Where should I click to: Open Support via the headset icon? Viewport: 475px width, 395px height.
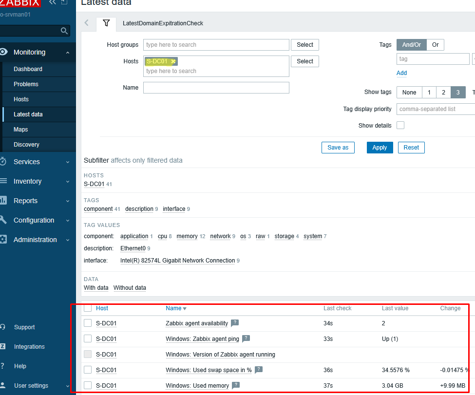coord(3,327)
